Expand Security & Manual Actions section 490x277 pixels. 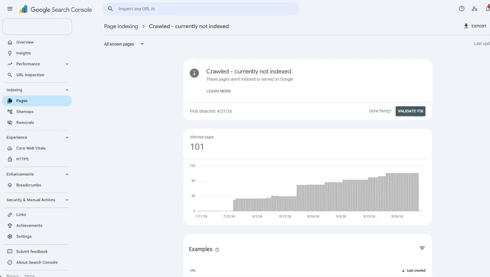(67, 200)
